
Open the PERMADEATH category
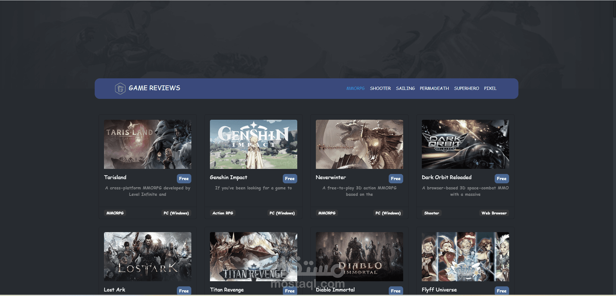(434, 88)
